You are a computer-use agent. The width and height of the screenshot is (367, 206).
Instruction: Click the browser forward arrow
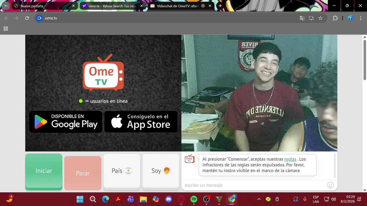(17, 18)
